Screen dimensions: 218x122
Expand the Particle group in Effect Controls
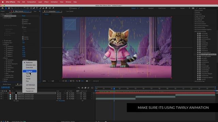3,79
